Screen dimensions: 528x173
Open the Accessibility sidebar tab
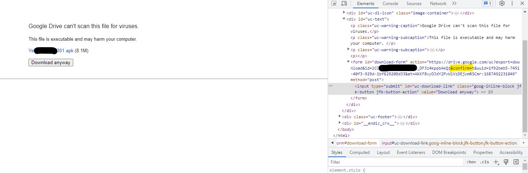511,152
